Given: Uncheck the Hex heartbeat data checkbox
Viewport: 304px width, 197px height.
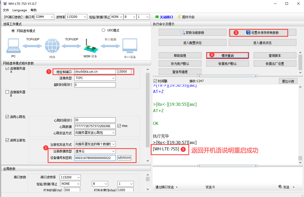Looking at the screenshot, I should pyautogui.click(x=119, y=126).
